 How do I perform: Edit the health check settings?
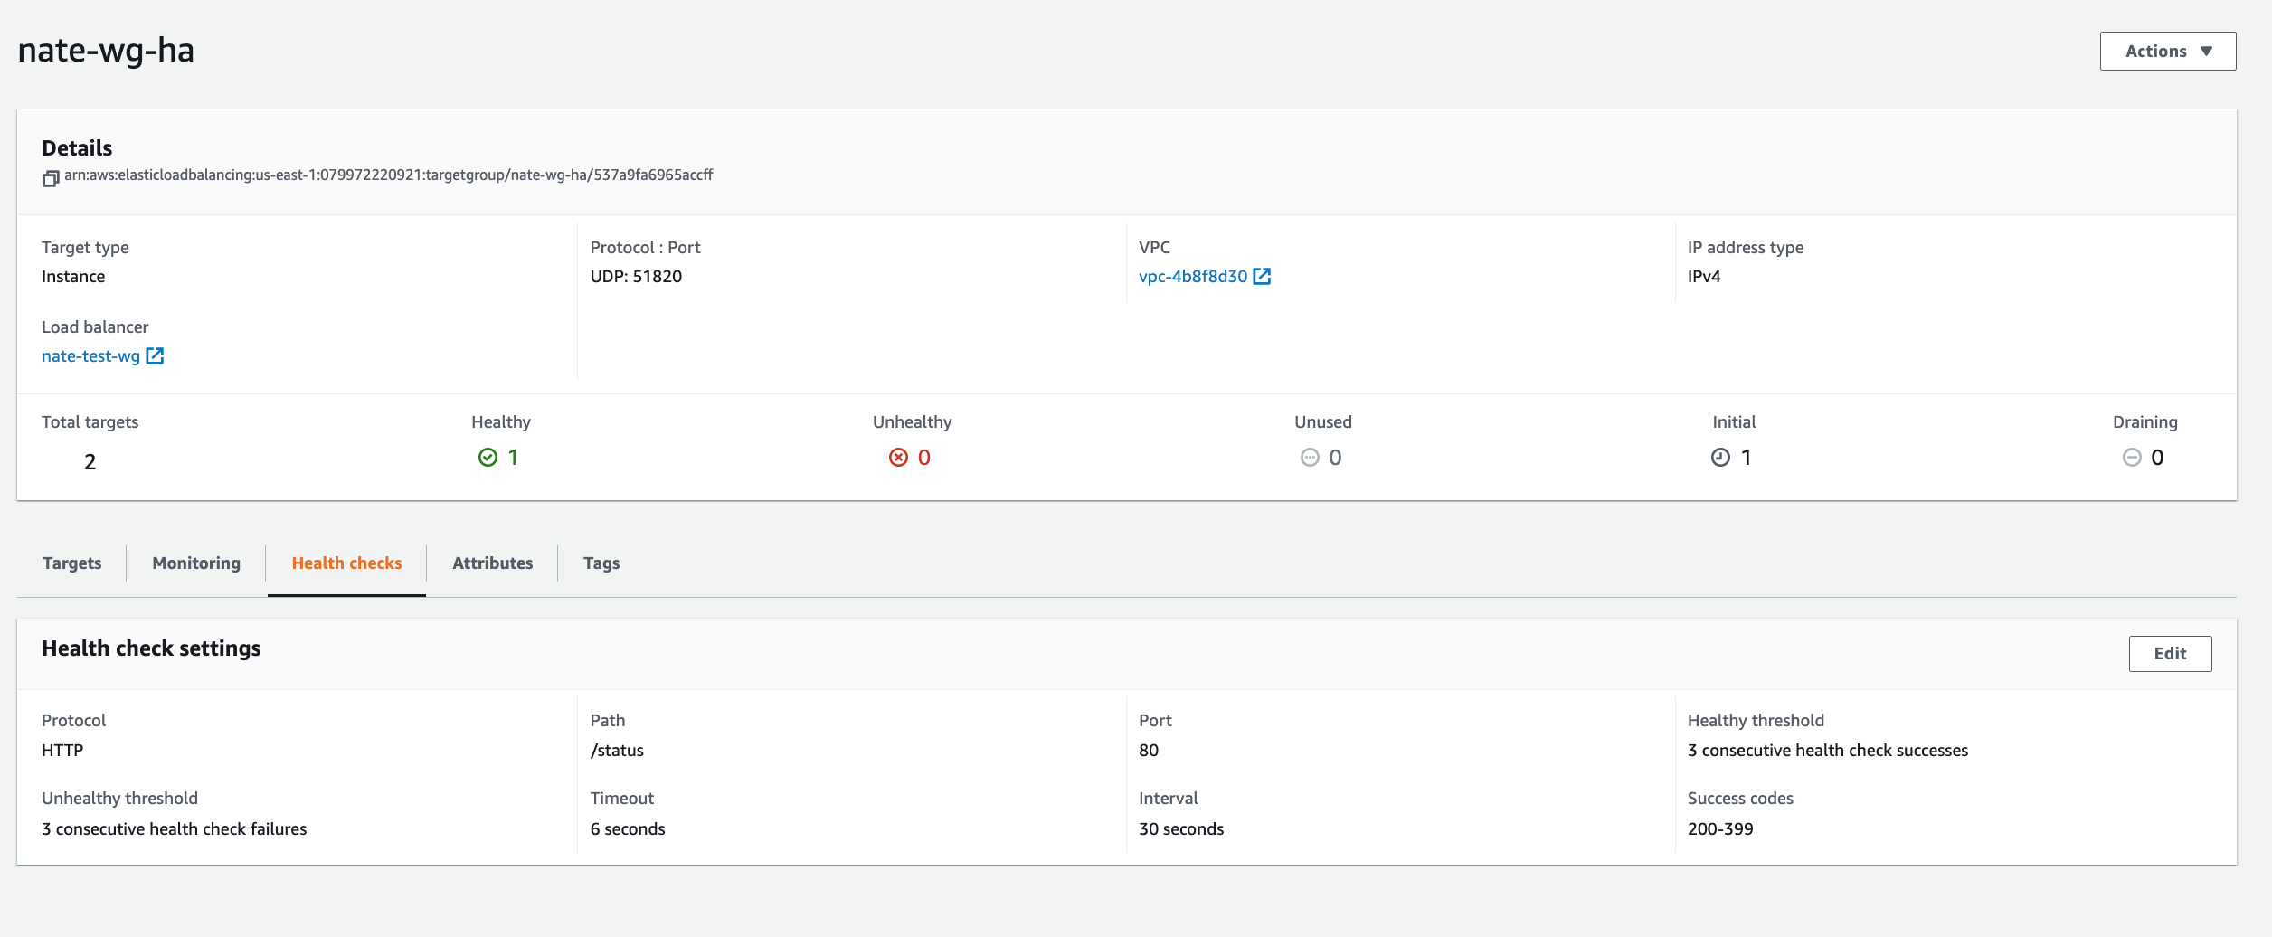pyautogui.click(x=2169, y=654)
